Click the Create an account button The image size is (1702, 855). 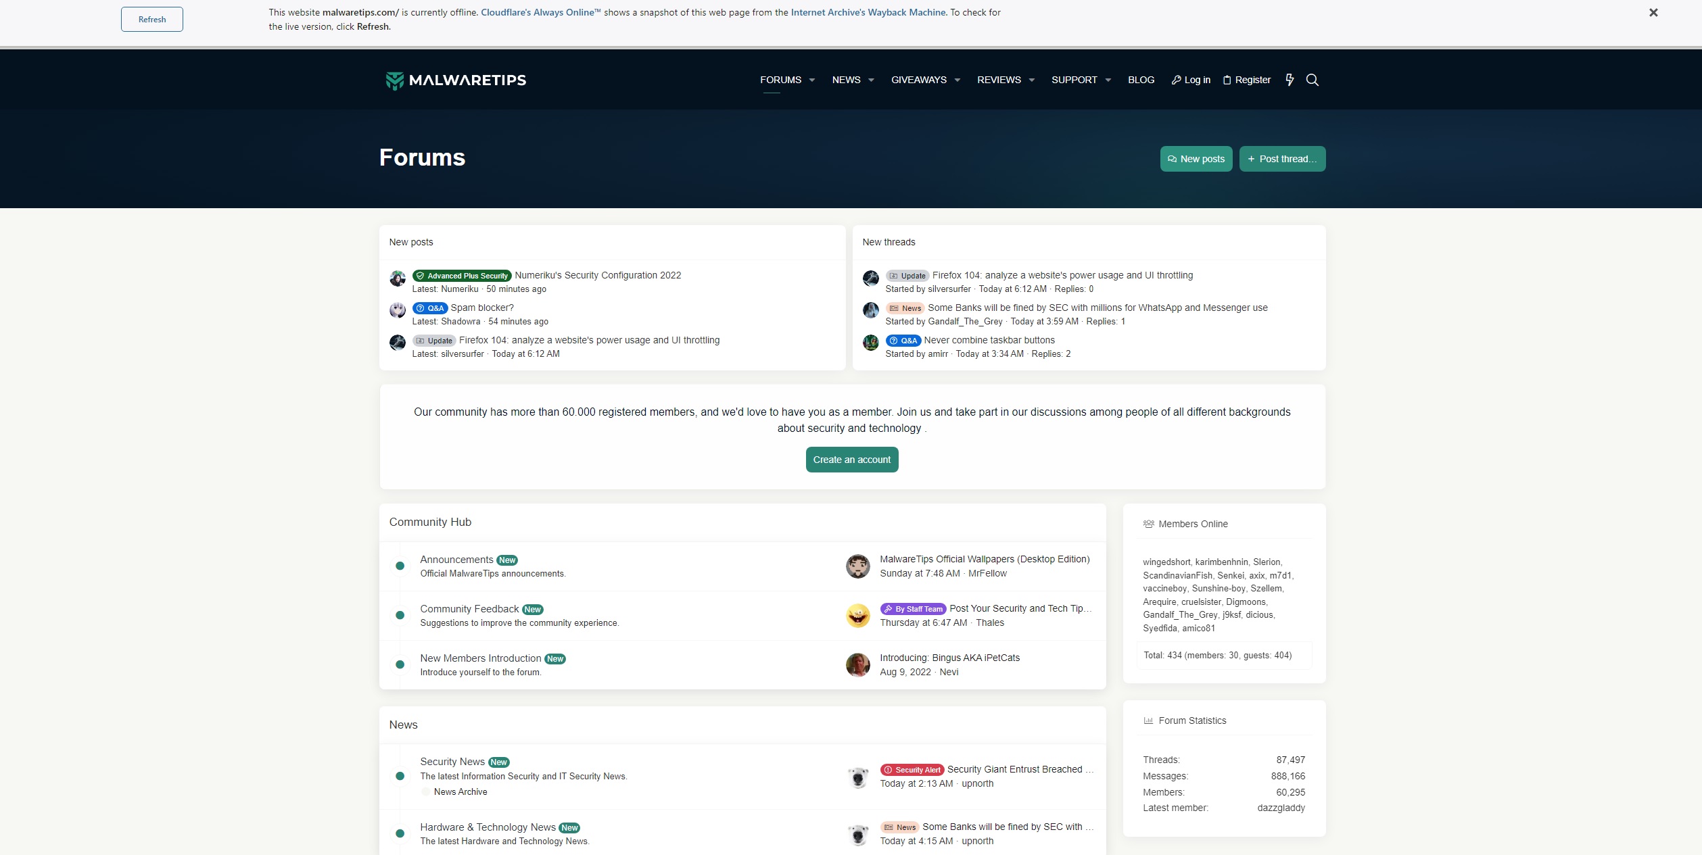[x=851, y=460]
